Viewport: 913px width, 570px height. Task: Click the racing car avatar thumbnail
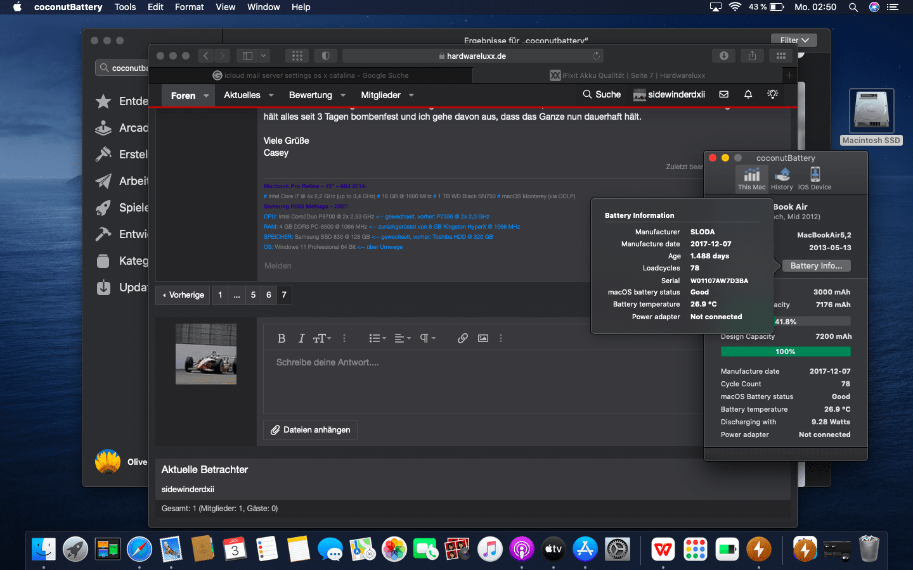[x=206, y=354]
